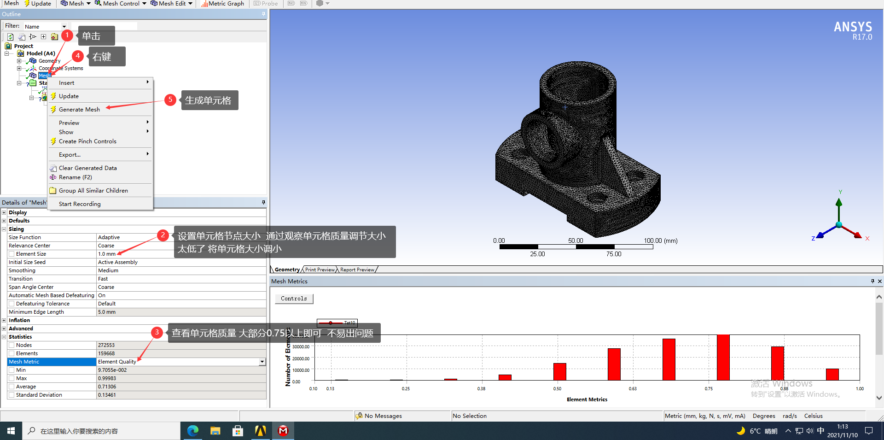Check the Element Size parameter box
The image size is (884, 440).
click(x=12, y=254)
